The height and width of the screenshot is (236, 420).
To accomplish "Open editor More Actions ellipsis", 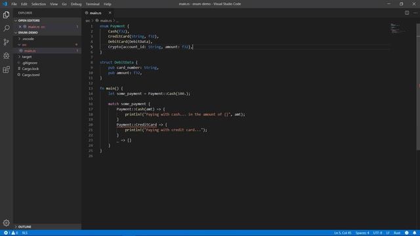I will pyautogui.click(x=415, y=13).
